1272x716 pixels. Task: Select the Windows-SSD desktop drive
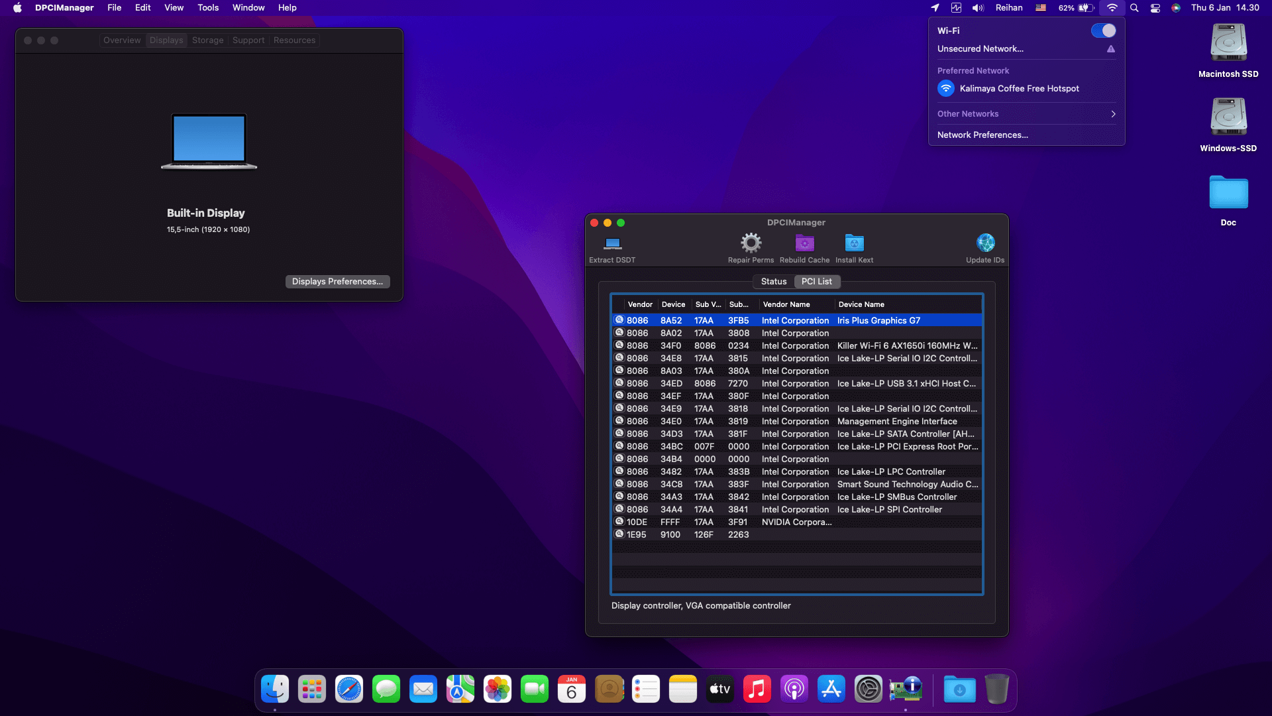(x=1228, y=125)
